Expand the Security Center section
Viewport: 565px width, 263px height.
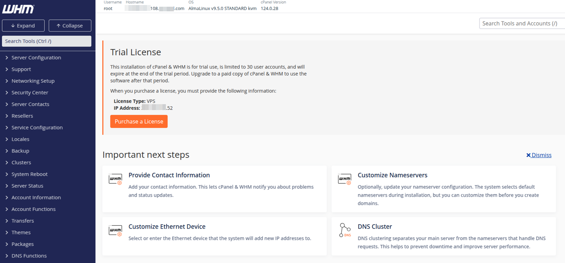point(29,92)
